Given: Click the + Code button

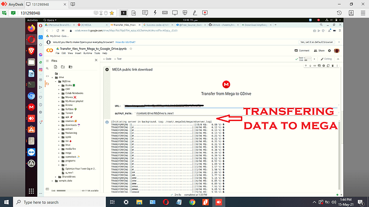Looking at the screenshot, I should (x=107, y=59).
